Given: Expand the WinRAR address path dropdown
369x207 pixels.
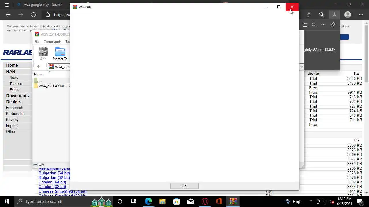Looking at the screenshot, I should coord(302,67).
